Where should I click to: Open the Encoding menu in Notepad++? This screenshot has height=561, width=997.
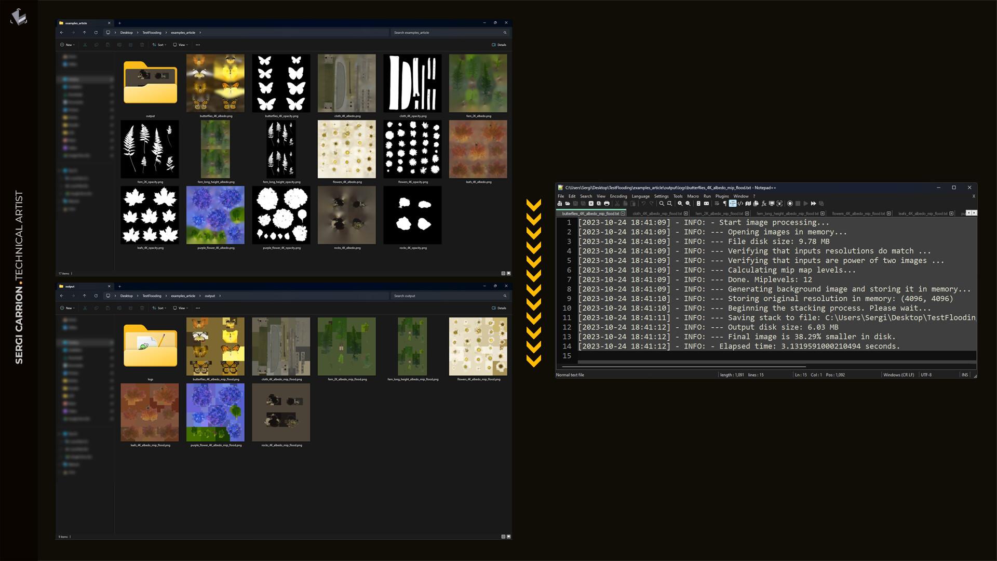[x=618, y=196]
